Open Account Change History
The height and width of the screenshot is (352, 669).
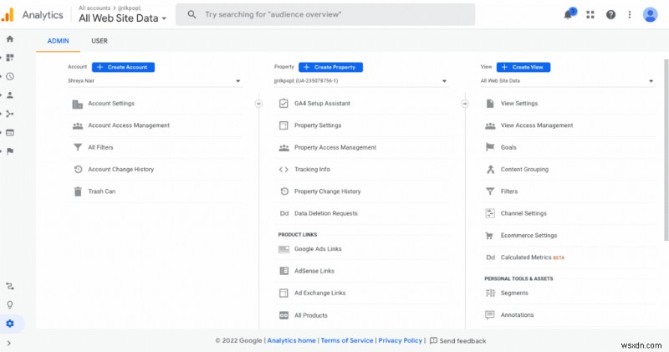(x=120, y=170)
